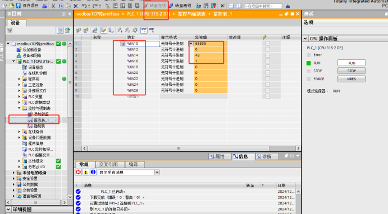Viewport: 388px width, 214px height.
Task: Collapse the modbusTCP转proifbus project node
Action: tap(8, 44)
